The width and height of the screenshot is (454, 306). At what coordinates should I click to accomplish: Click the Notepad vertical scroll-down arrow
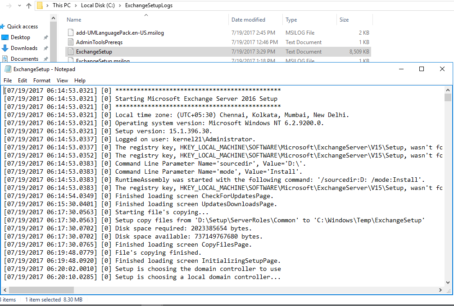click(x=448, y=283)
